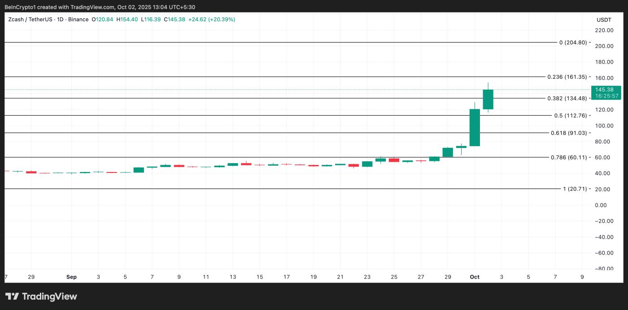The image size is (628, 310).
Task: Select the Fib level label 0.5 (112.76)
Action: [x=570, y=116]
